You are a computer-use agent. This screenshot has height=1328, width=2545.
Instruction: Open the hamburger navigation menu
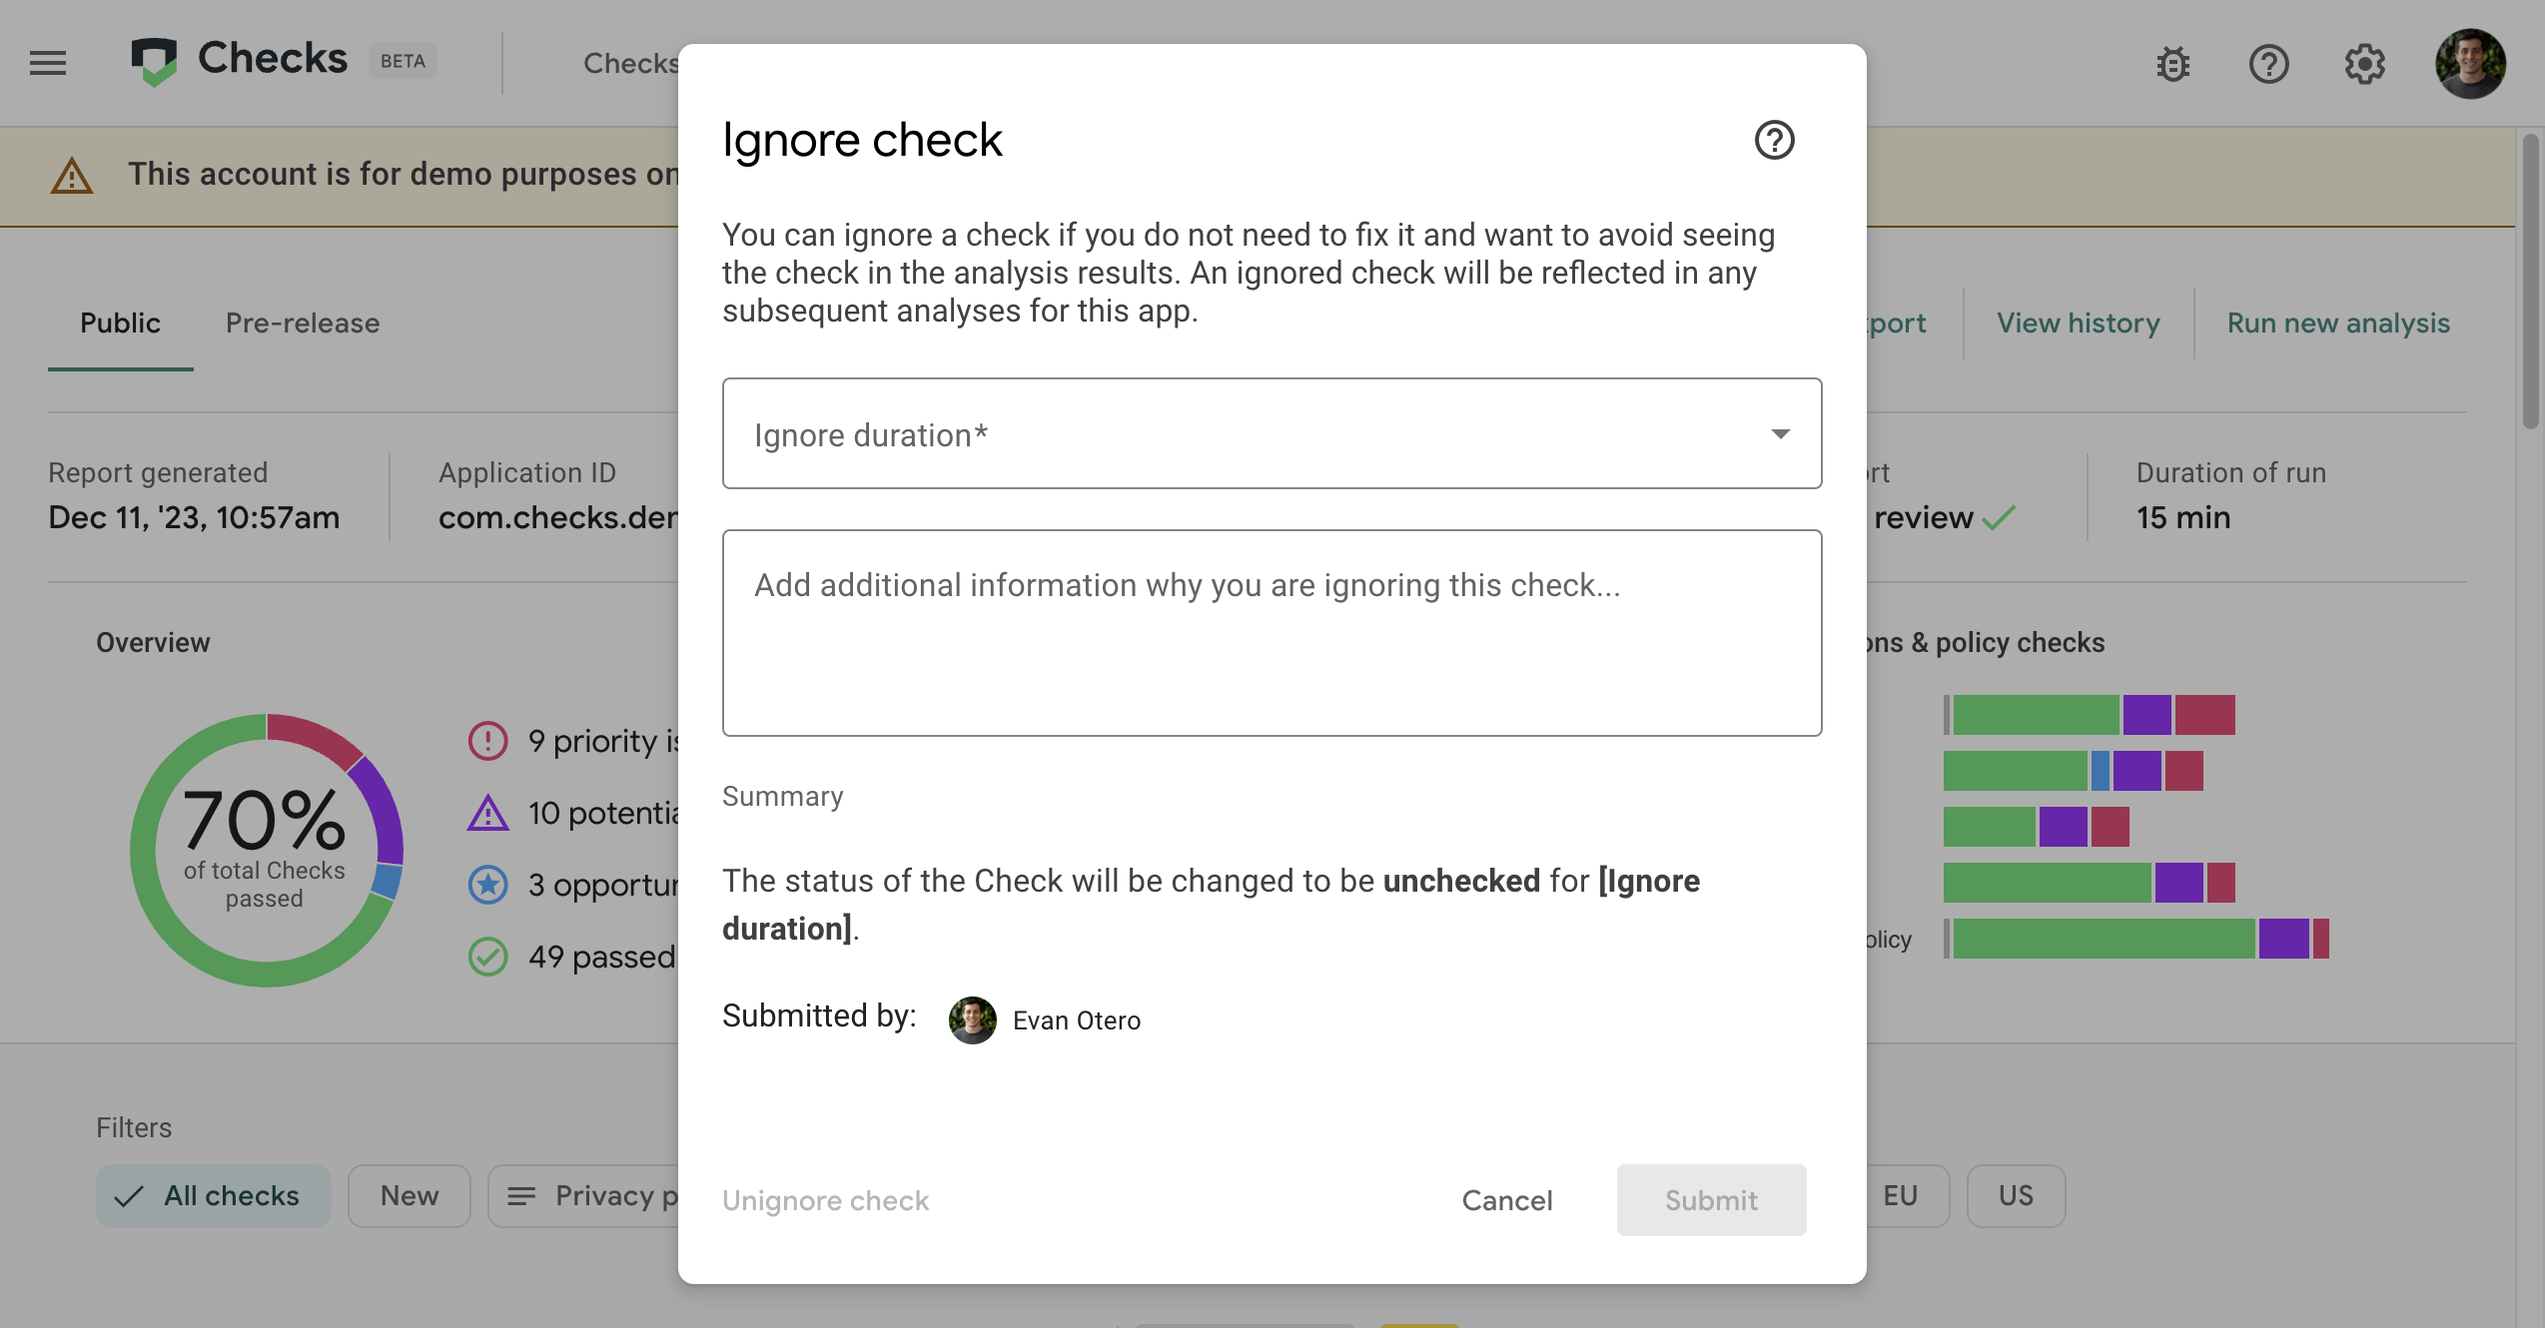tap(48, 63)
